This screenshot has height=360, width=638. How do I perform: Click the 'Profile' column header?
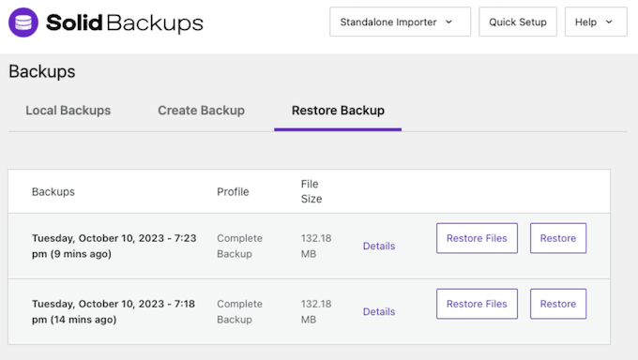[233, 191]
